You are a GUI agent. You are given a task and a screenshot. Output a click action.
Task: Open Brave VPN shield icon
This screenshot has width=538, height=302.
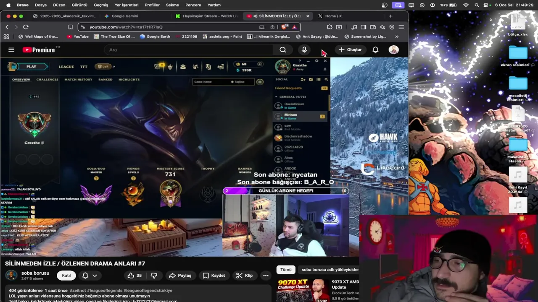[x=392, y=27]
